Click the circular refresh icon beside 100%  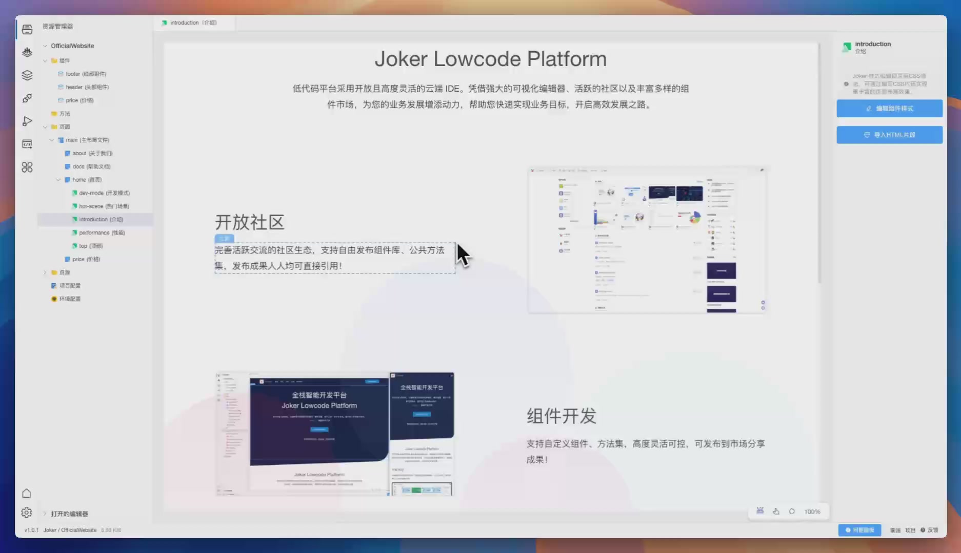coord(792,511)
